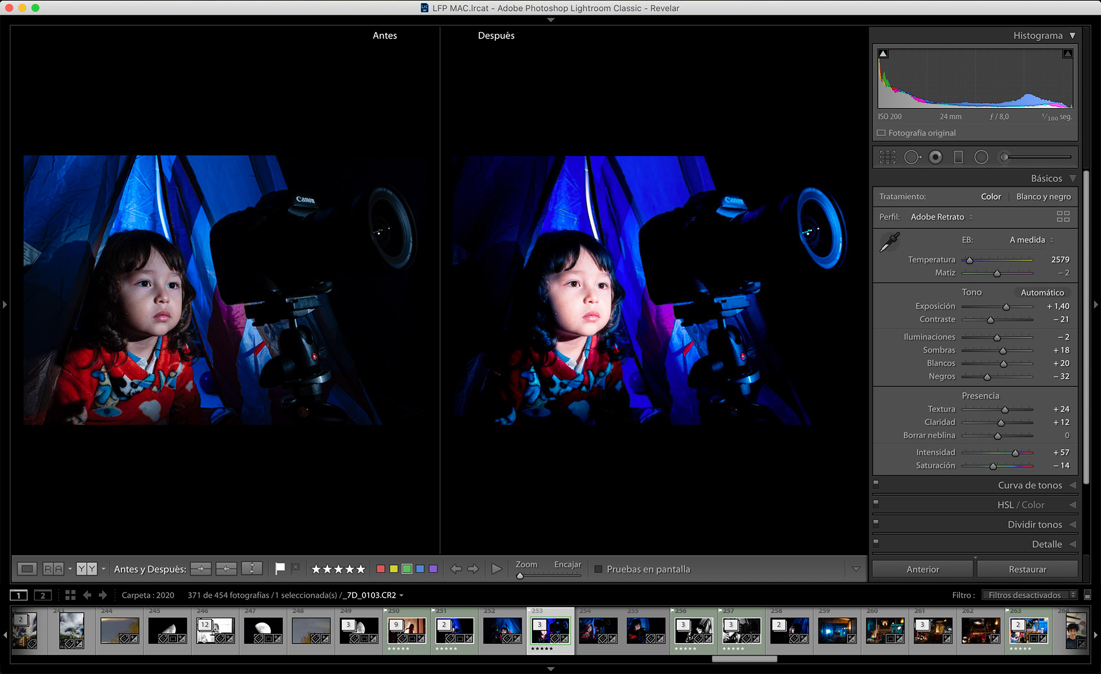Viewport: 1101px width, 674px height.
Task: Select filmstrip thumbnail 252
Action: (x=502, y=630)
